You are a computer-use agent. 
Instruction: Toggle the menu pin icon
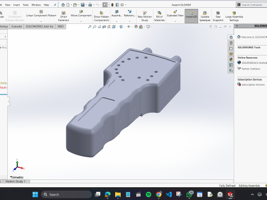click(55, 5)
